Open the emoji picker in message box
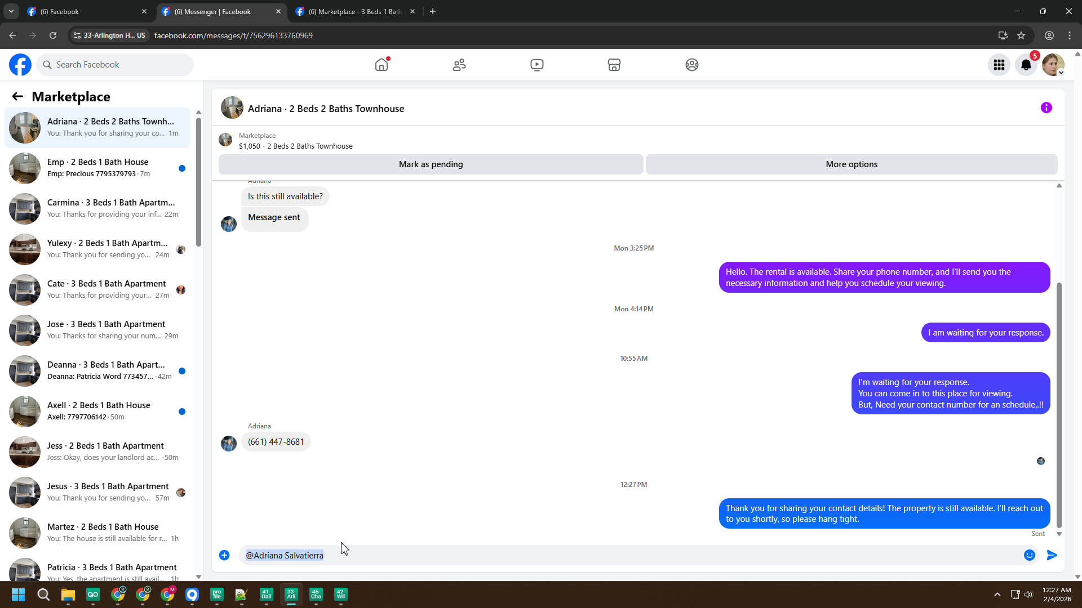This screenshot has height=608, width=1082. (x=1029, y=555)
